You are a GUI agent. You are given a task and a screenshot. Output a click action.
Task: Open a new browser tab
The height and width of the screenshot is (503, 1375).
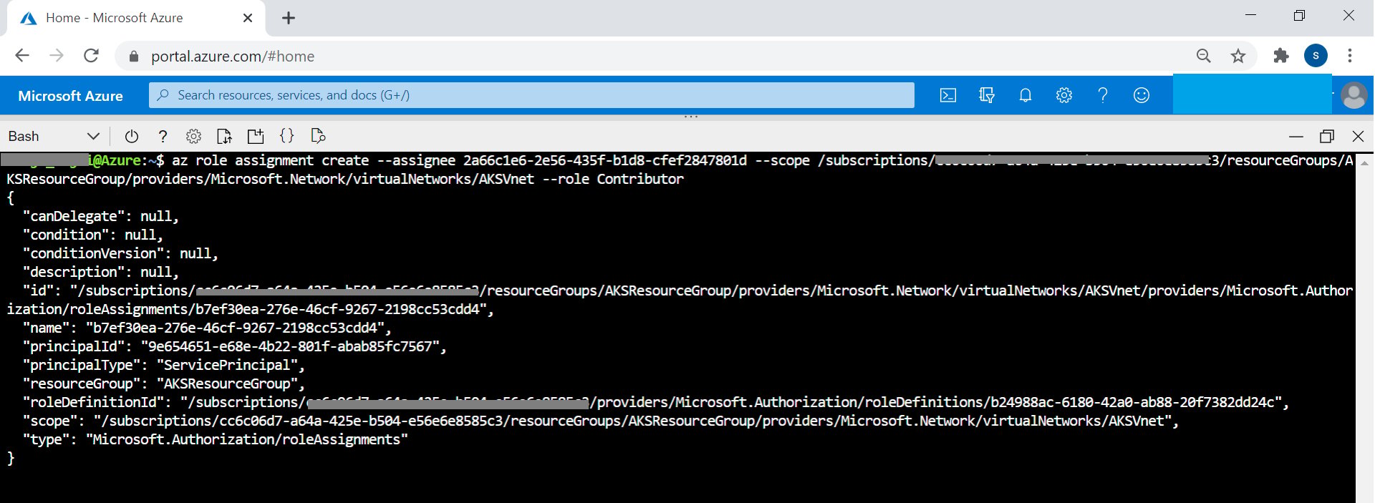point(289,18)
